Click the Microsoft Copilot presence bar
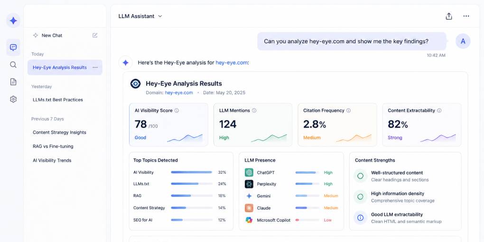This screenshot has width=484, height=242. (x=307, y=220)
